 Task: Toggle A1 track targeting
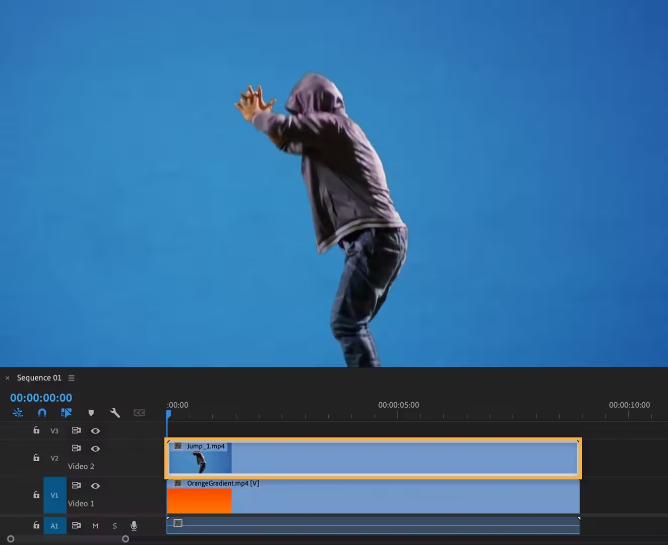(x=55, y=526)
